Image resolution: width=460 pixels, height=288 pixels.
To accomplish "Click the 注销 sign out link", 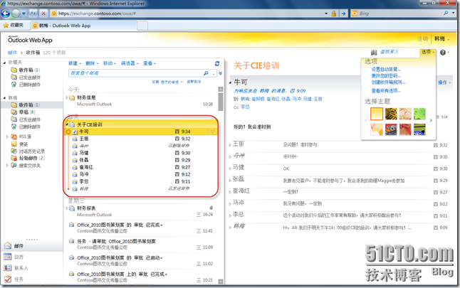I will [x=422, y=38].
